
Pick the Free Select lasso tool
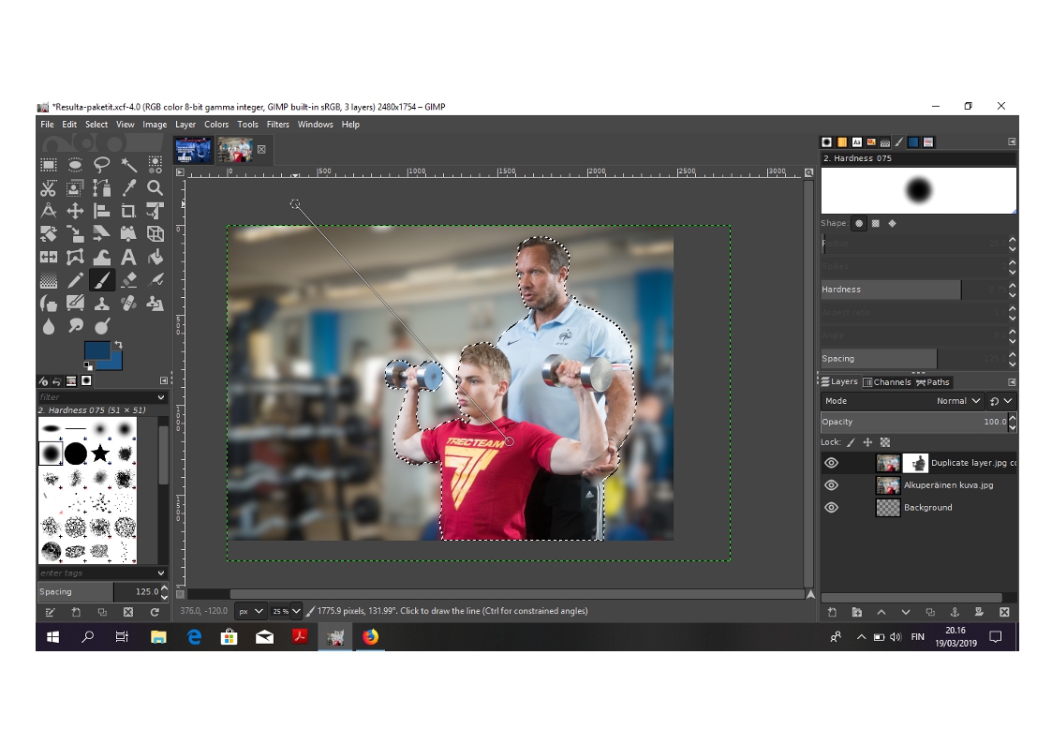tap(101, 165)
